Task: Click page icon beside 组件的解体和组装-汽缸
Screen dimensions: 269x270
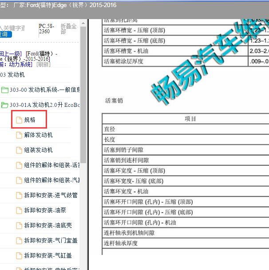Action: click(x=19, y=180)
